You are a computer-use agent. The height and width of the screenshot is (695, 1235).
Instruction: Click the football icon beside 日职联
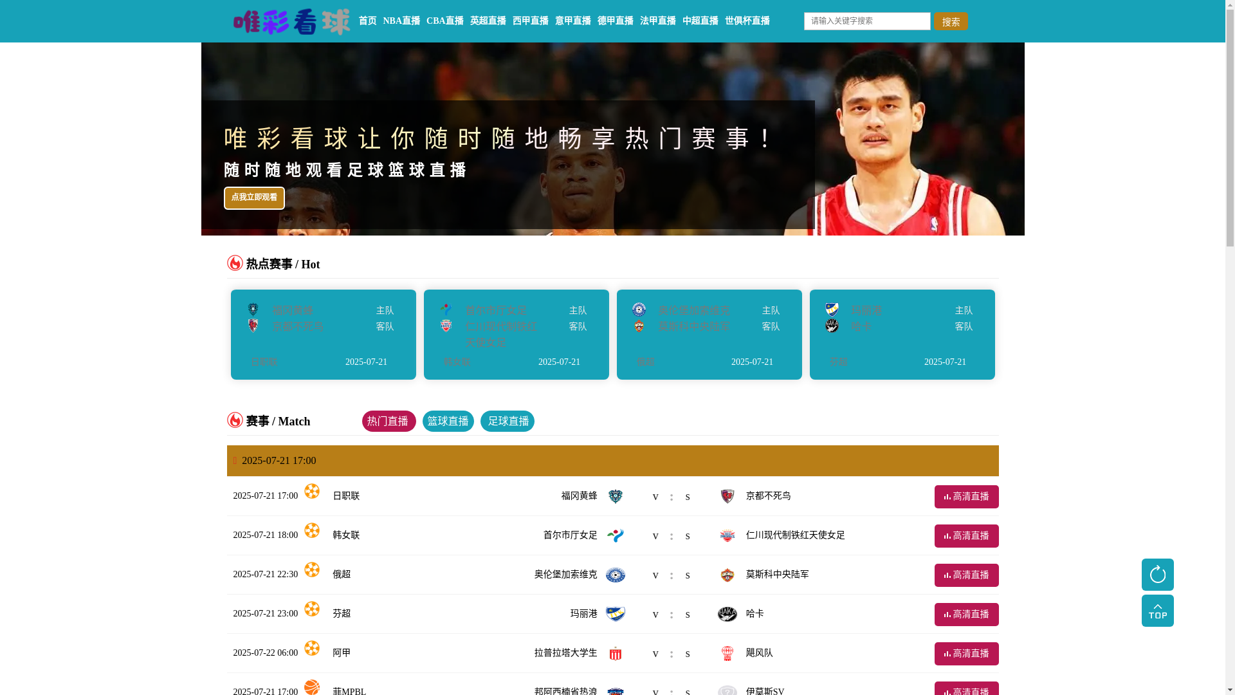coord(312,491)
